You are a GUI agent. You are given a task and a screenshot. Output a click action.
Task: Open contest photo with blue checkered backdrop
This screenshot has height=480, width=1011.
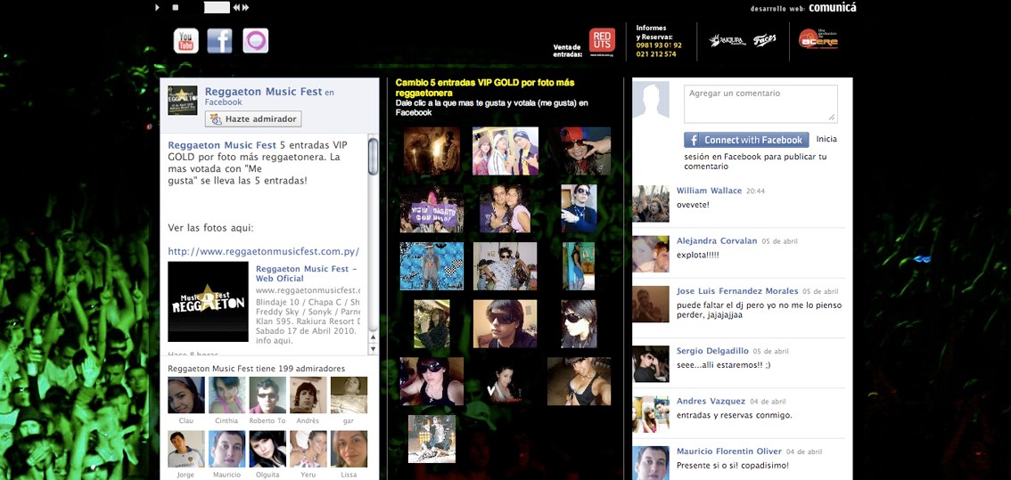tap(432, 266)
